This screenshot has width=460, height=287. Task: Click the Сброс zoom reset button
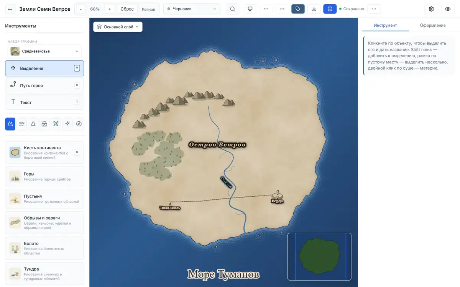[x=127, y=9]
